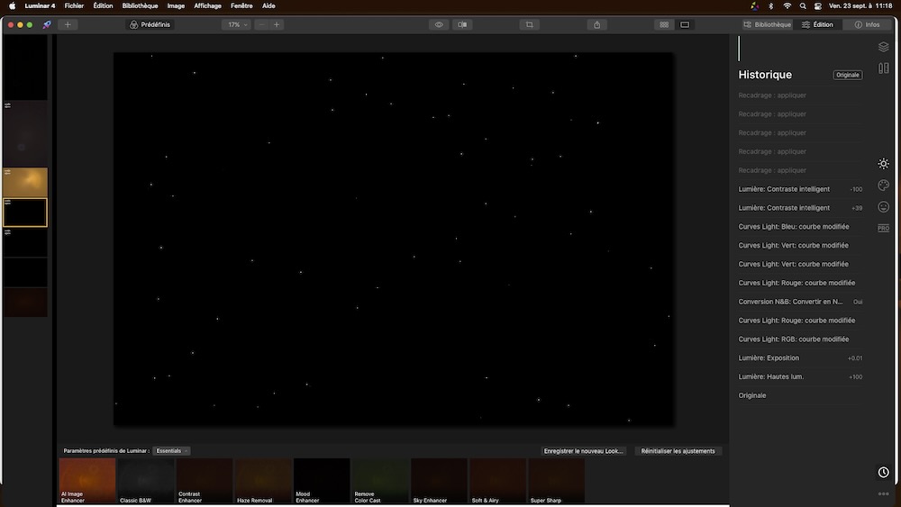Click the Luminar rocket icon in toolbar
This screenshot has height=507, width=901.
(x=47, y=24)
